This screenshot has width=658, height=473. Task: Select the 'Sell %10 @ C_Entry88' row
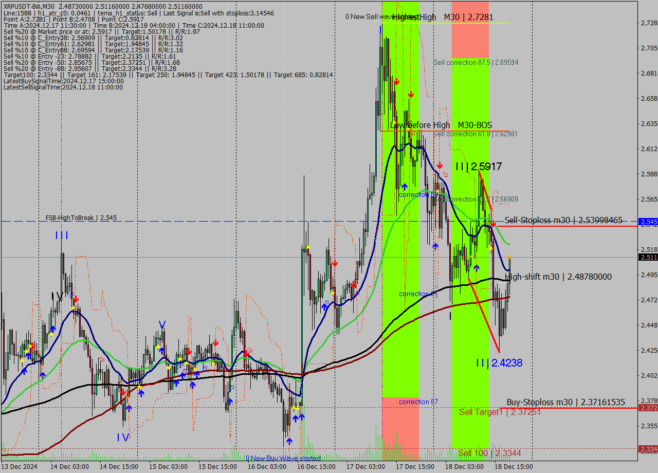pos(93,50)
